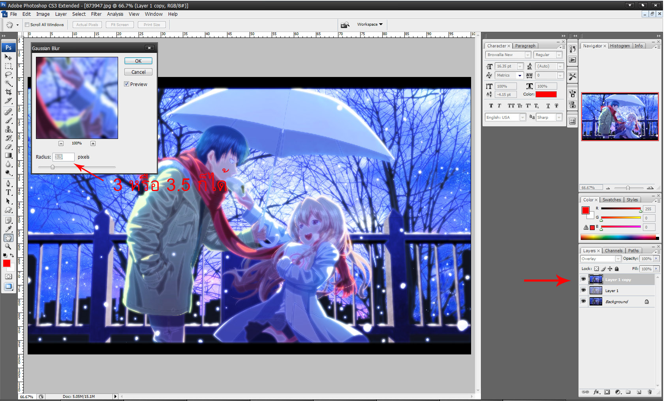The image size is (665, 401).
Task: Select the Eyedropper tool
Action: [8, 229]
